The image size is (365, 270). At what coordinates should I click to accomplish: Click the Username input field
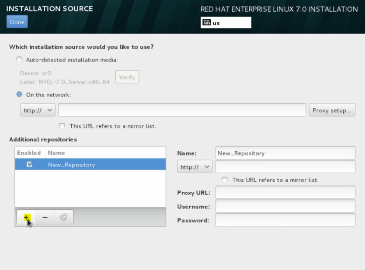[x=285, y=206]
